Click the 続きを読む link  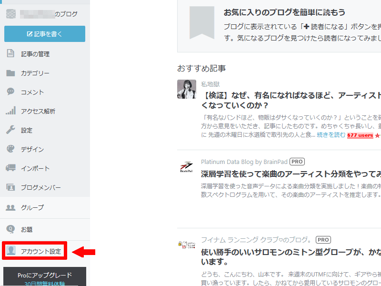coord(331,135)
